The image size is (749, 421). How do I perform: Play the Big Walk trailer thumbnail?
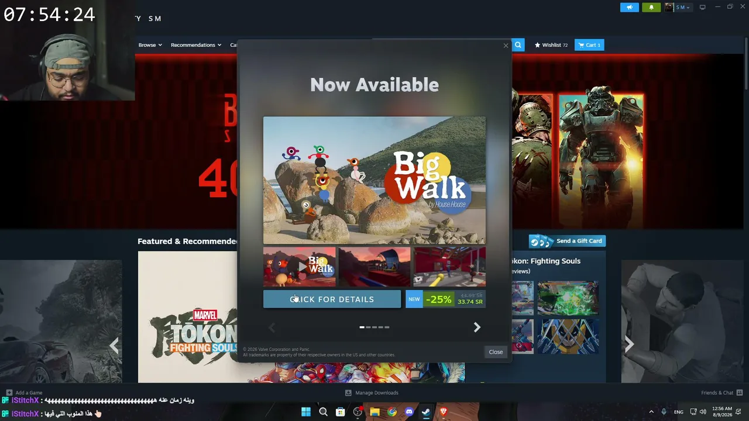tap(300, 267)
